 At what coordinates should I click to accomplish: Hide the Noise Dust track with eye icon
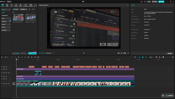[x=6, y=77]
